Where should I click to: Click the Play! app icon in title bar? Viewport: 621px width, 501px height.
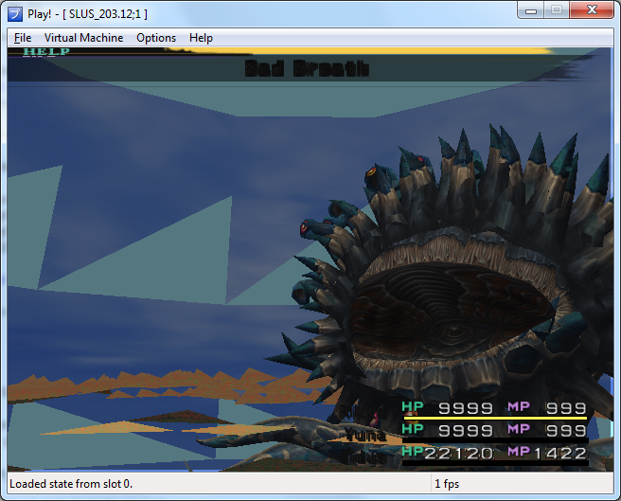pos(15,14)
